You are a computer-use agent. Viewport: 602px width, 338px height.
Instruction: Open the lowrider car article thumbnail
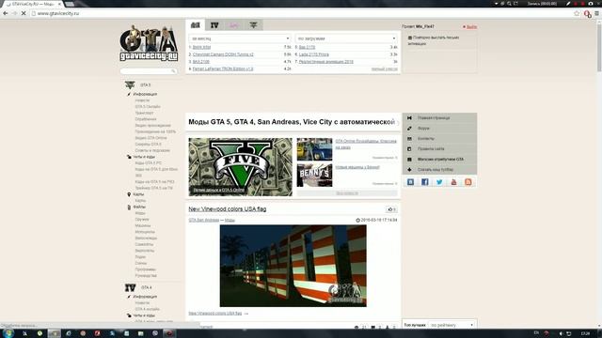click(x=314, y=149)
